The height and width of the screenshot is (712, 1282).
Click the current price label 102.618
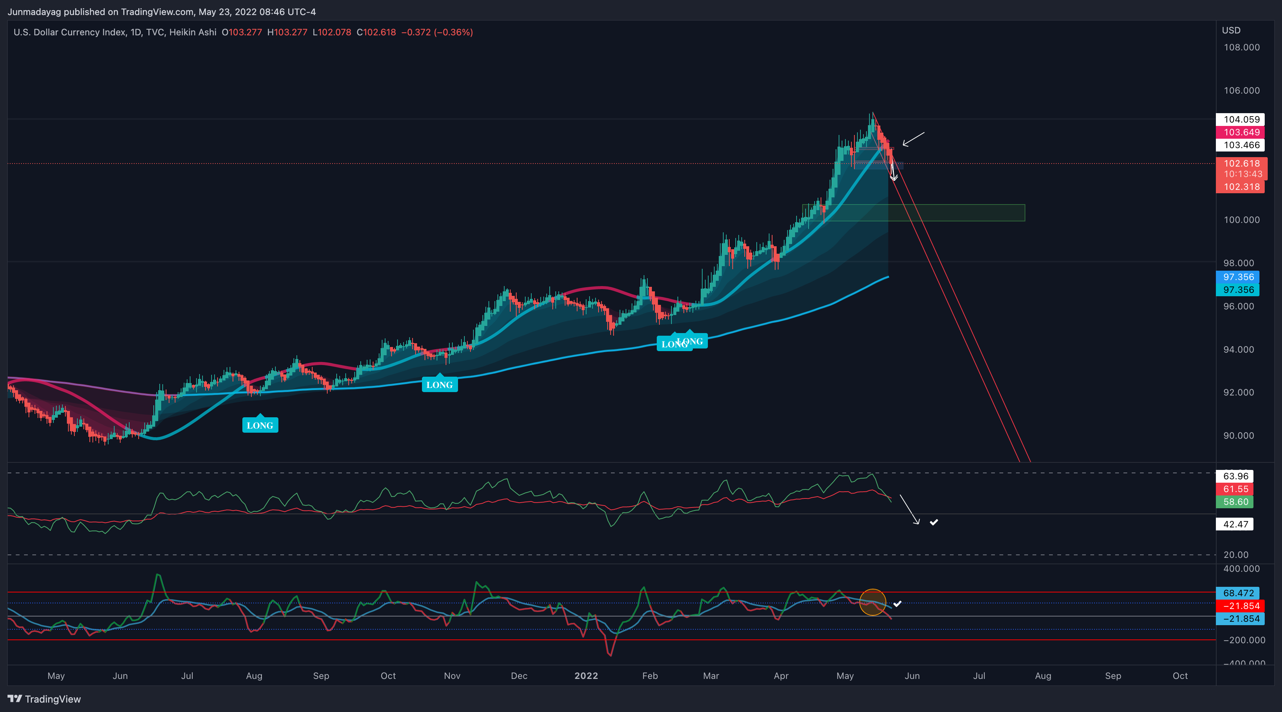1241,163
